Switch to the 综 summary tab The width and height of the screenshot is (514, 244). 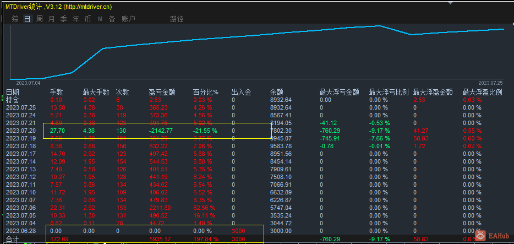pyautogui.click(x=15, y=19)
